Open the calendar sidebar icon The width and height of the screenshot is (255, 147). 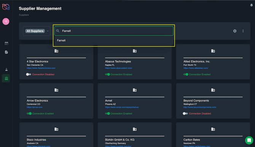[6, 43]
